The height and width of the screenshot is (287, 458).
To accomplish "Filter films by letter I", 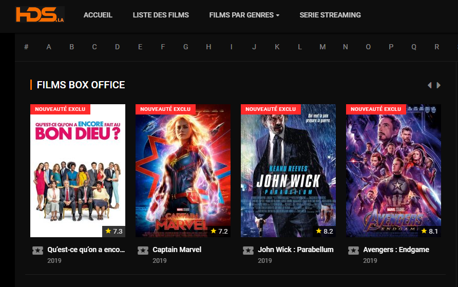I will (x=232, y=47).
